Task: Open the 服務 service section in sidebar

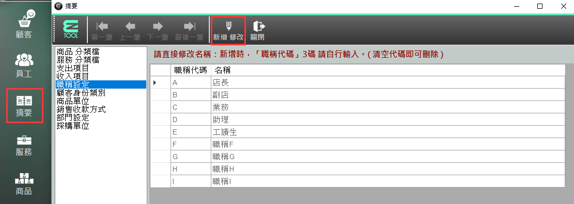Action: [24, 146]
